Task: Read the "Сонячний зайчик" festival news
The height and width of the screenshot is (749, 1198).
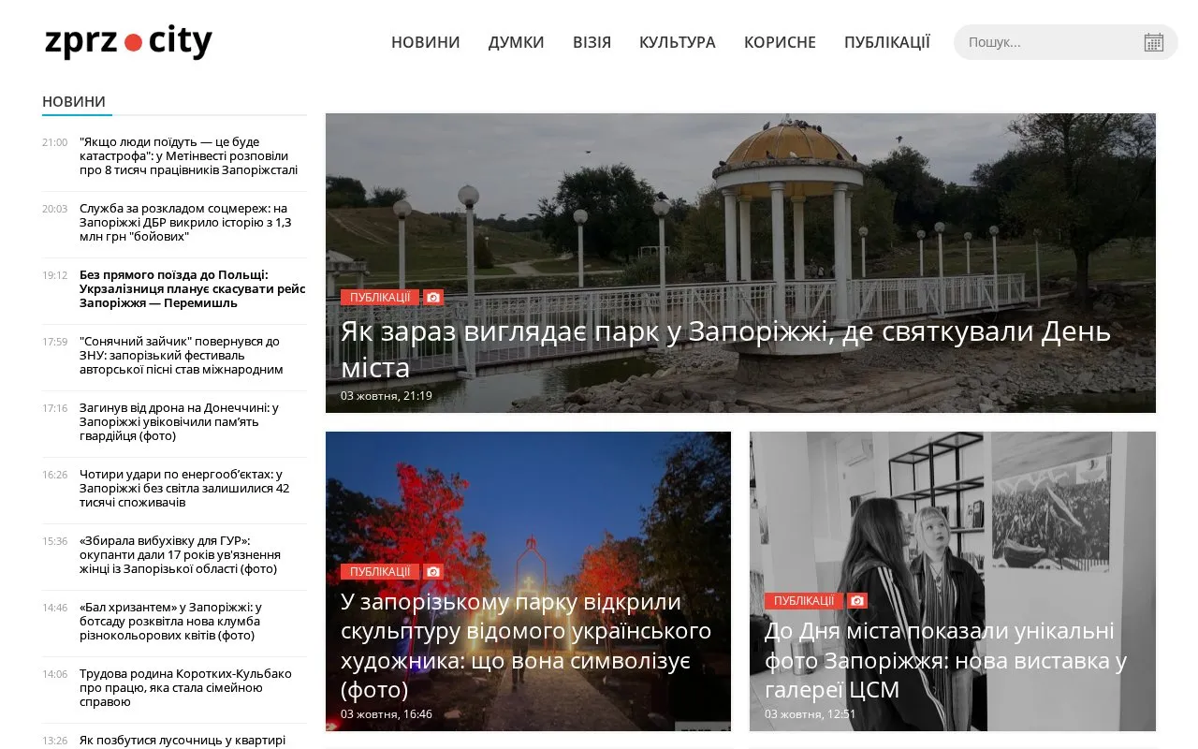Action: tap(183, 356)
